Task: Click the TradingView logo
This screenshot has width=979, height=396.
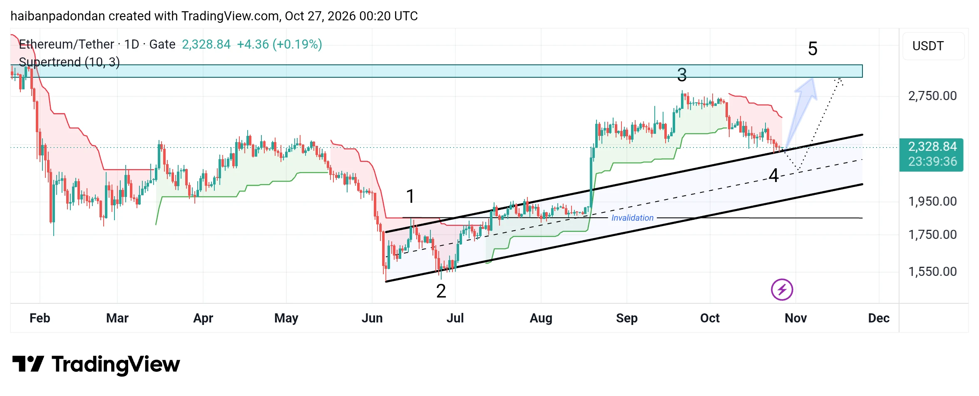Action: tap(96, 364)
